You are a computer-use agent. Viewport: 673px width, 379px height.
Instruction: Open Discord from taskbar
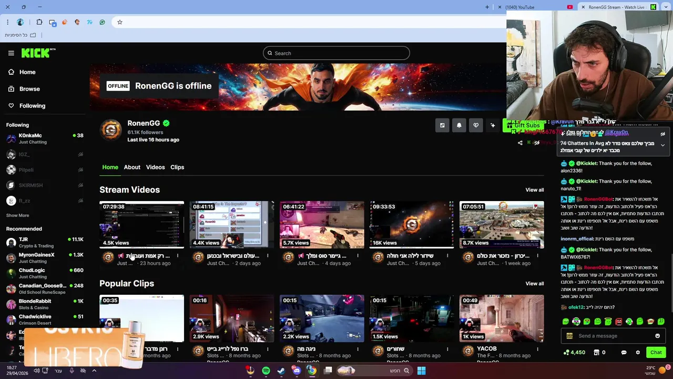[x=297, y=371]
